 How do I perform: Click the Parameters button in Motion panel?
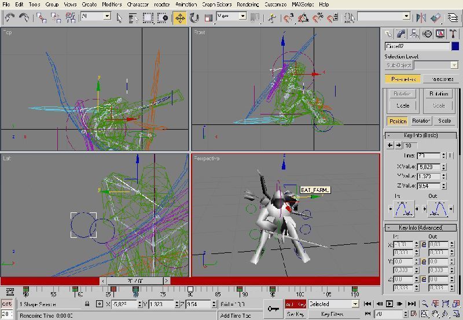pyautogui.click(x=403, y=79)
